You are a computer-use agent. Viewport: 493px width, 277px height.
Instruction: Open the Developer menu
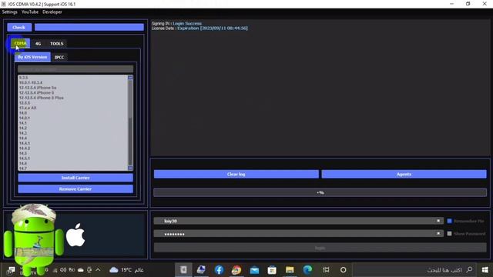click(x=52, y=12)
